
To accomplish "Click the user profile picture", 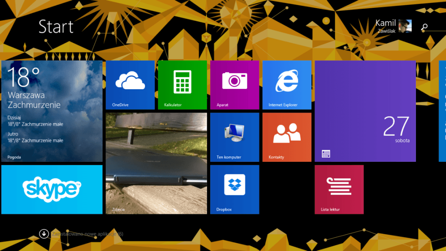I will point(405,26).
